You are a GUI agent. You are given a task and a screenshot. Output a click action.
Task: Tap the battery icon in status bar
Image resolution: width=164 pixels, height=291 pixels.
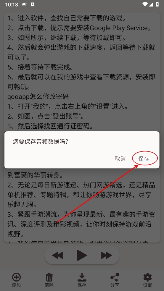[x=157, y=4]
